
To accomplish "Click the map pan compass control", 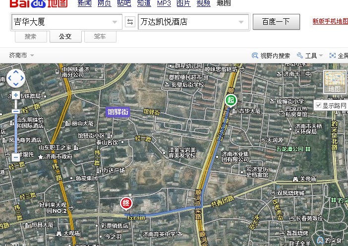I will [16, 78].
